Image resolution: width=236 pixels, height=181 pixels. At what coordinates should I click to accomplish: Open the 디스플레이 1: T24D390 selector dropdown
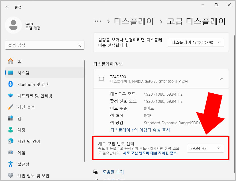[196, 42]
